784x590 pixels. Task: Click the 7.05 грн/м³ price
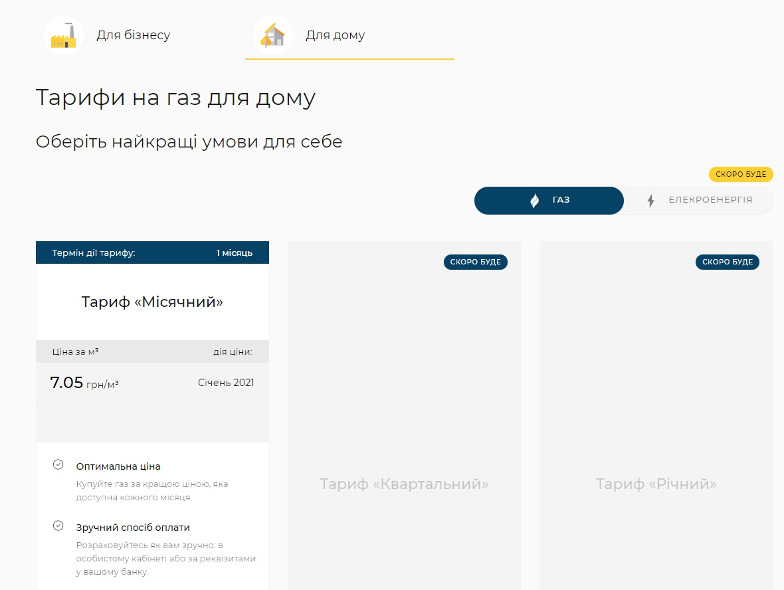click(84, 383)
